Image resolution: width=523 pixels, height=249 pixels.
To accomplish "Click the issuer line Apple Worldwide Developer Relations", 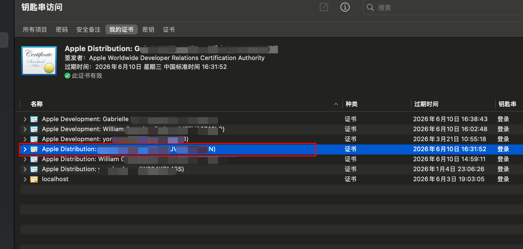I will [164, 58].
